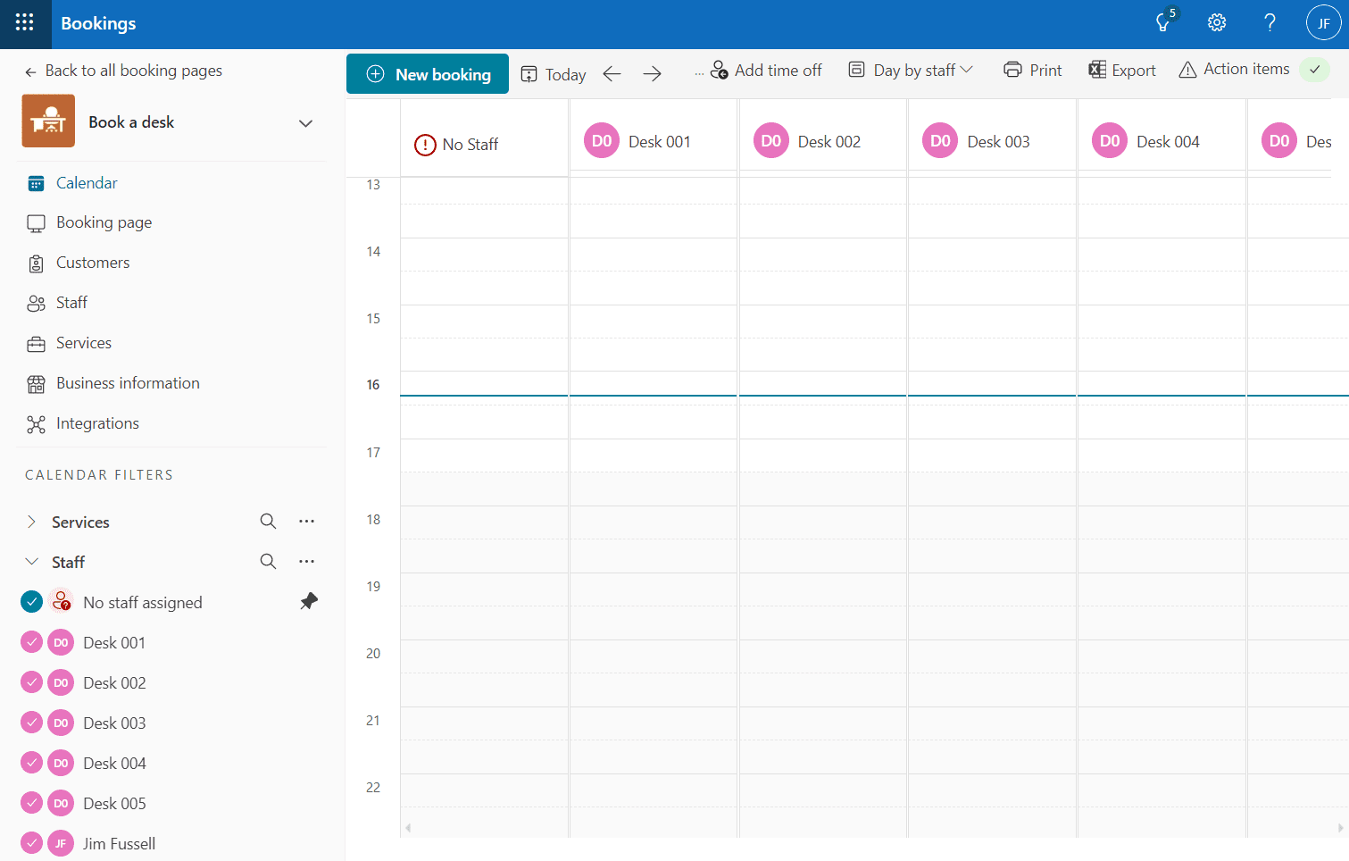Open Bookings settings via the gear
This screenshot has width=1349, height=861.
[1216, 22]
